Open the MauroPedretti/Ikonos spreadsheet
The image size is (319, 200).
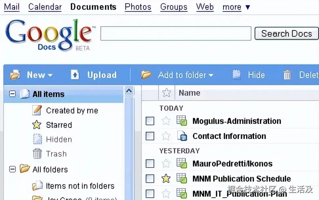click(233, 164)
